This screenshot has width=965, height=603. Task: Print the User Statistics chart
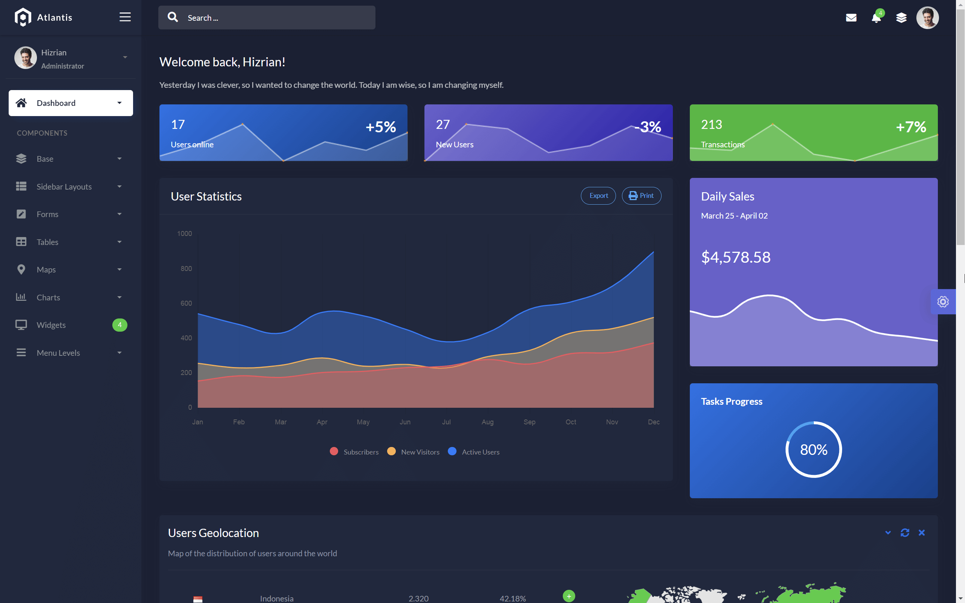point(641,196)
